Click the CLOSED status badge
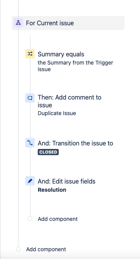Viewport: 140px width, 259px height. click(48, 152)
